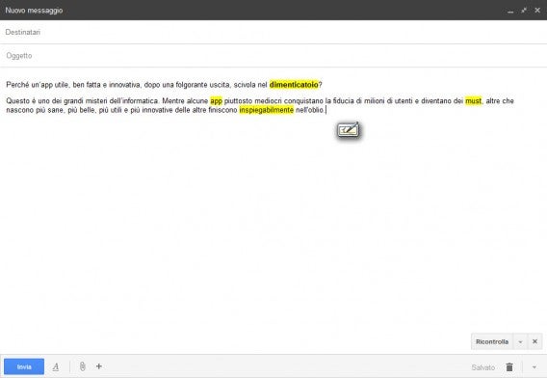Open the more options arrow beside the trash icon

[x=534, y=367]
